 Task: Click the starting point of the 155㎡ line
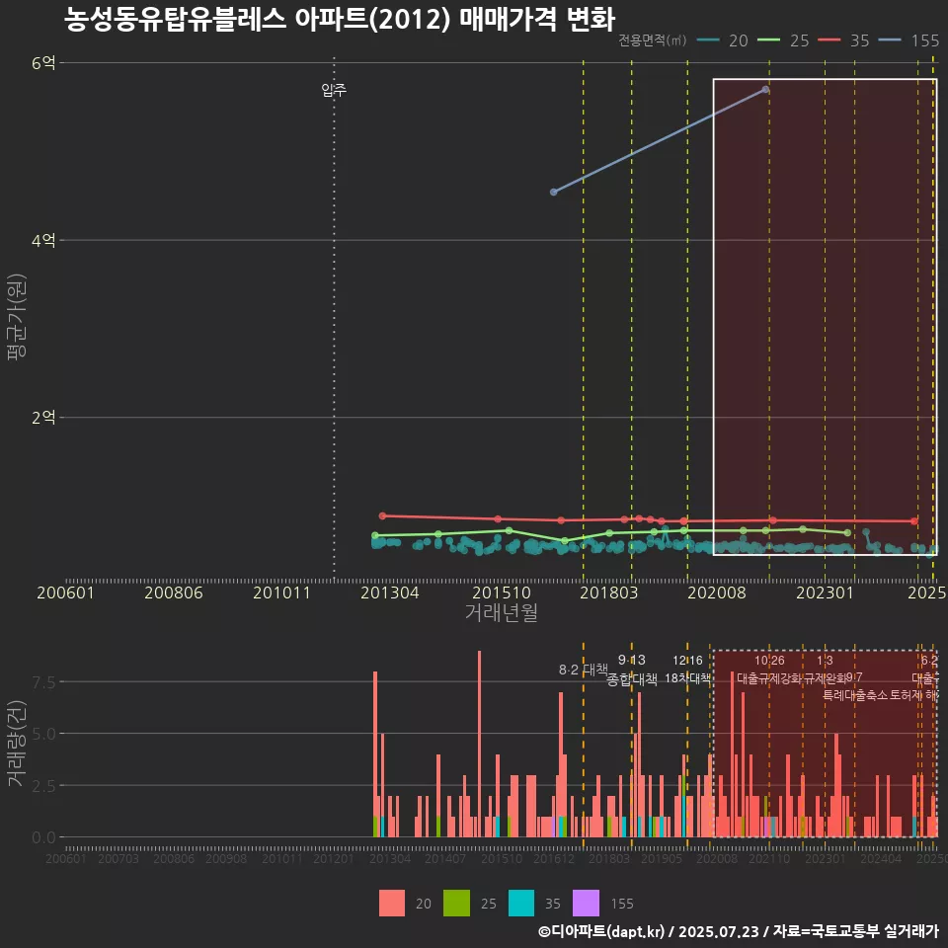tap(553, 193)
